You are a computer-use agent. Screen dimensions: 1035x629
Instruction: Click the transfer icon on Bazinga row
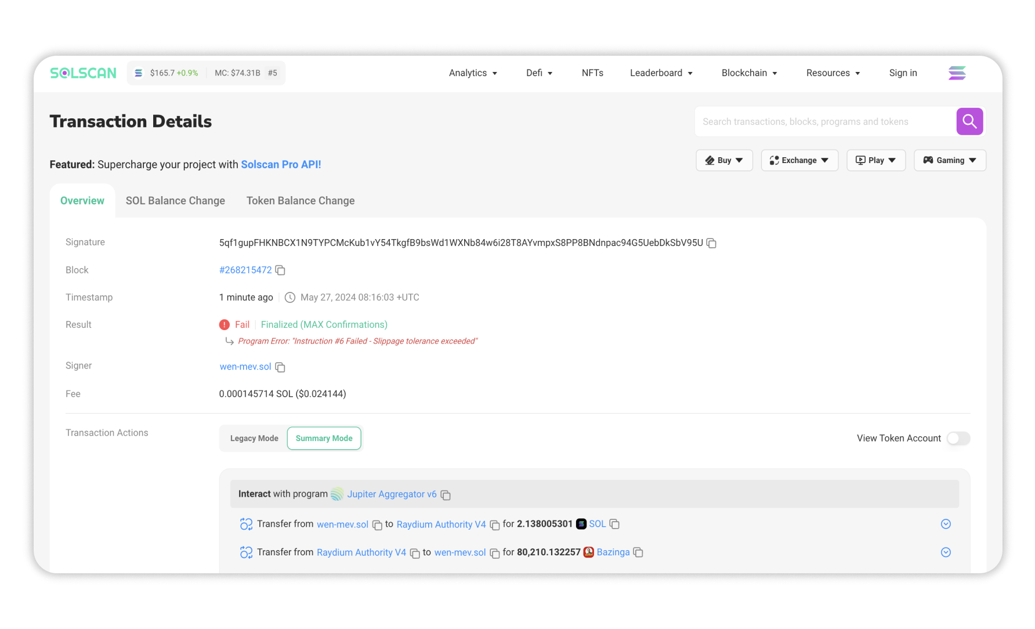(246, 553)
